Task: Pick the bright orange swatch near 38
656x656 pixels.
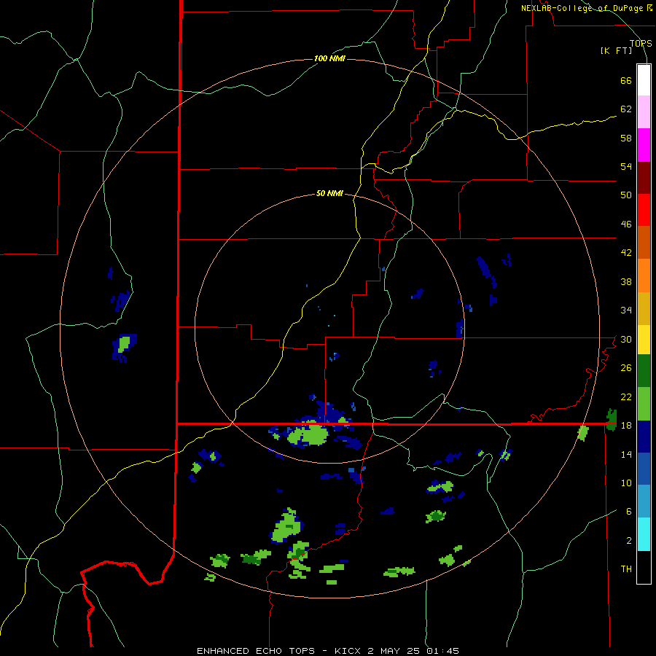Action: [644, 276]
